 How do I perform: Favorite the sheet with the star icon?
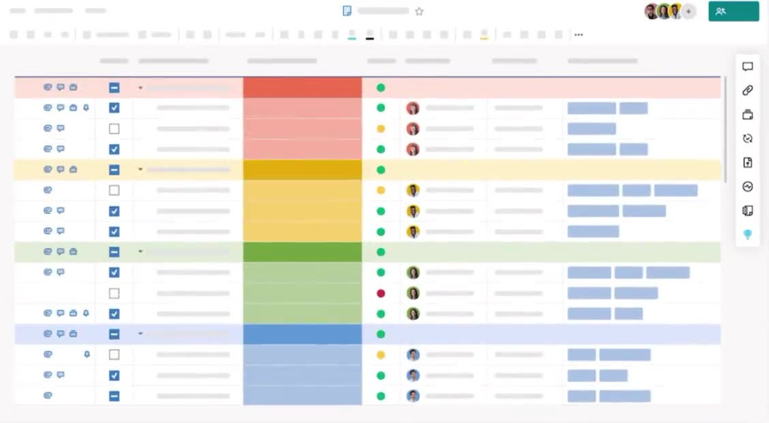(x=419, y=12)
